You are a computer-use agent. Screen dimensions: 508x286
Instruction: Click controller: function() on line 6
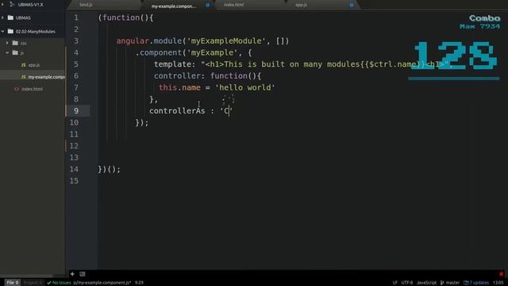207,76
